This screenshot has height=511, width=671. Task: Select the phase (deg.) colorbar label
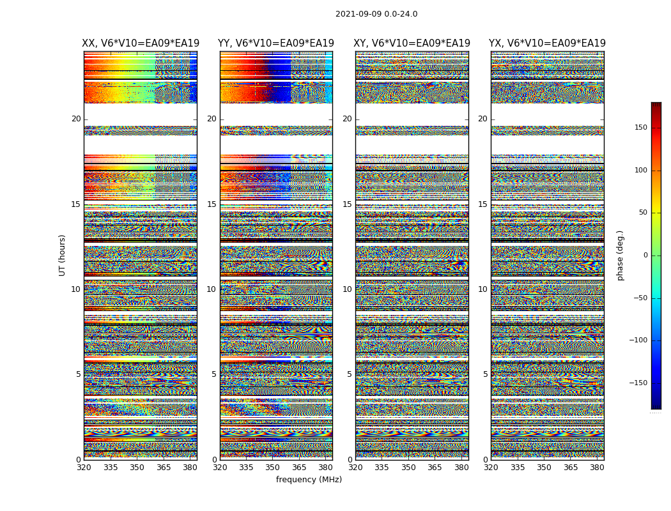tap(620, 256)
